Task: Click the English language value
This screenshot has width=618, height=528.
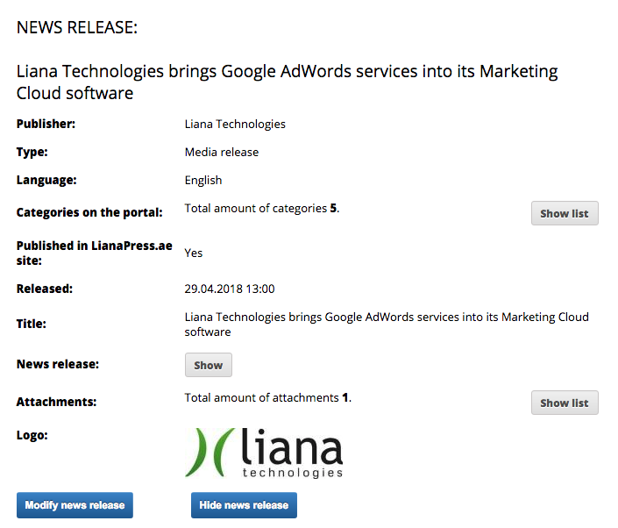Action: click(x=202, y=180)
